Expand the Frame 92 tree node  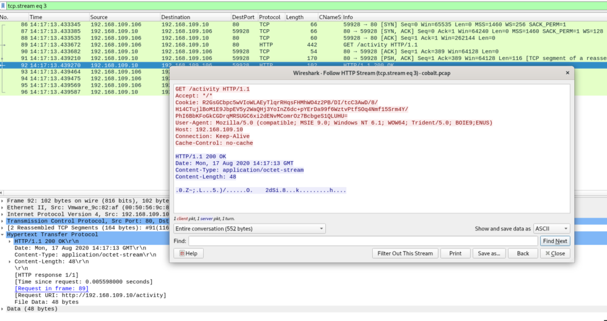(x=2, y=201)
